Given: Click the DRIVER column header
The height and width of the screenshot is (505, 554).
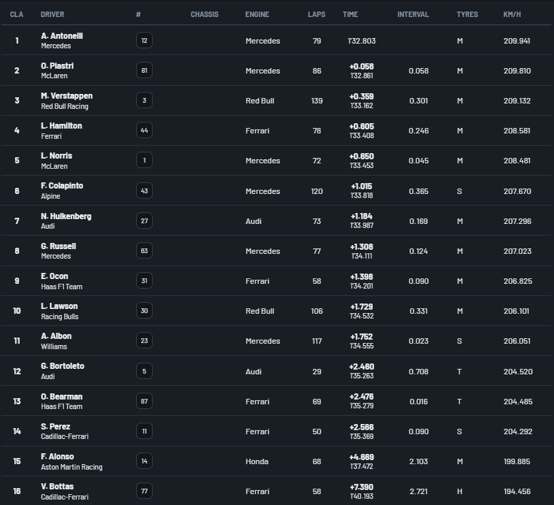Looking at the screenshot, I should click(52, 14).
